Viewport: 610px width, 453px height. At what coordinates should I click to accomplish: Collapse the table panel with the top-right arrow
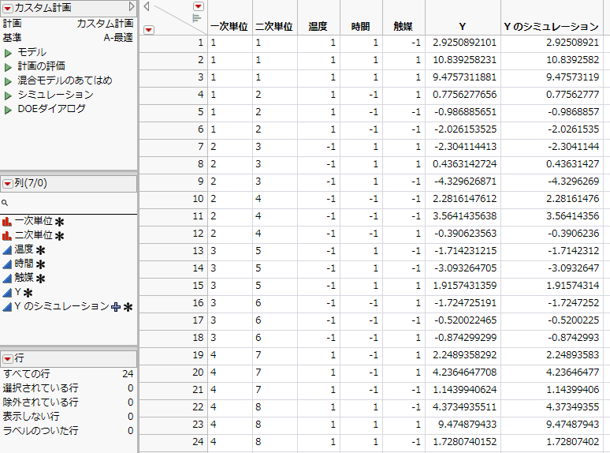132,6
